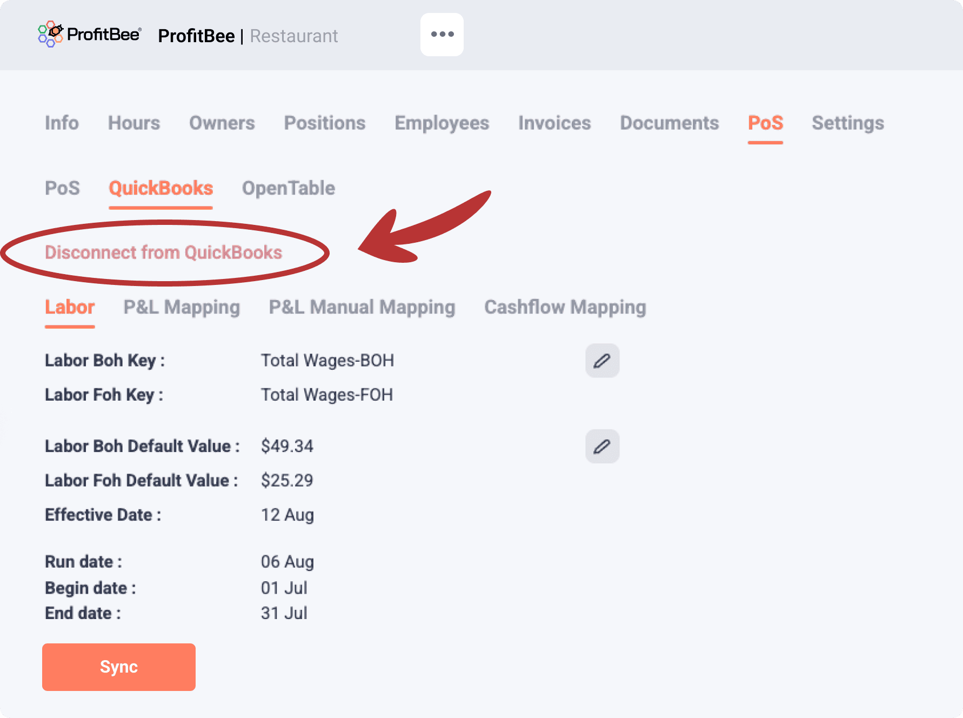
Task: View the Invoices tab
Action: tap(554, 123)
